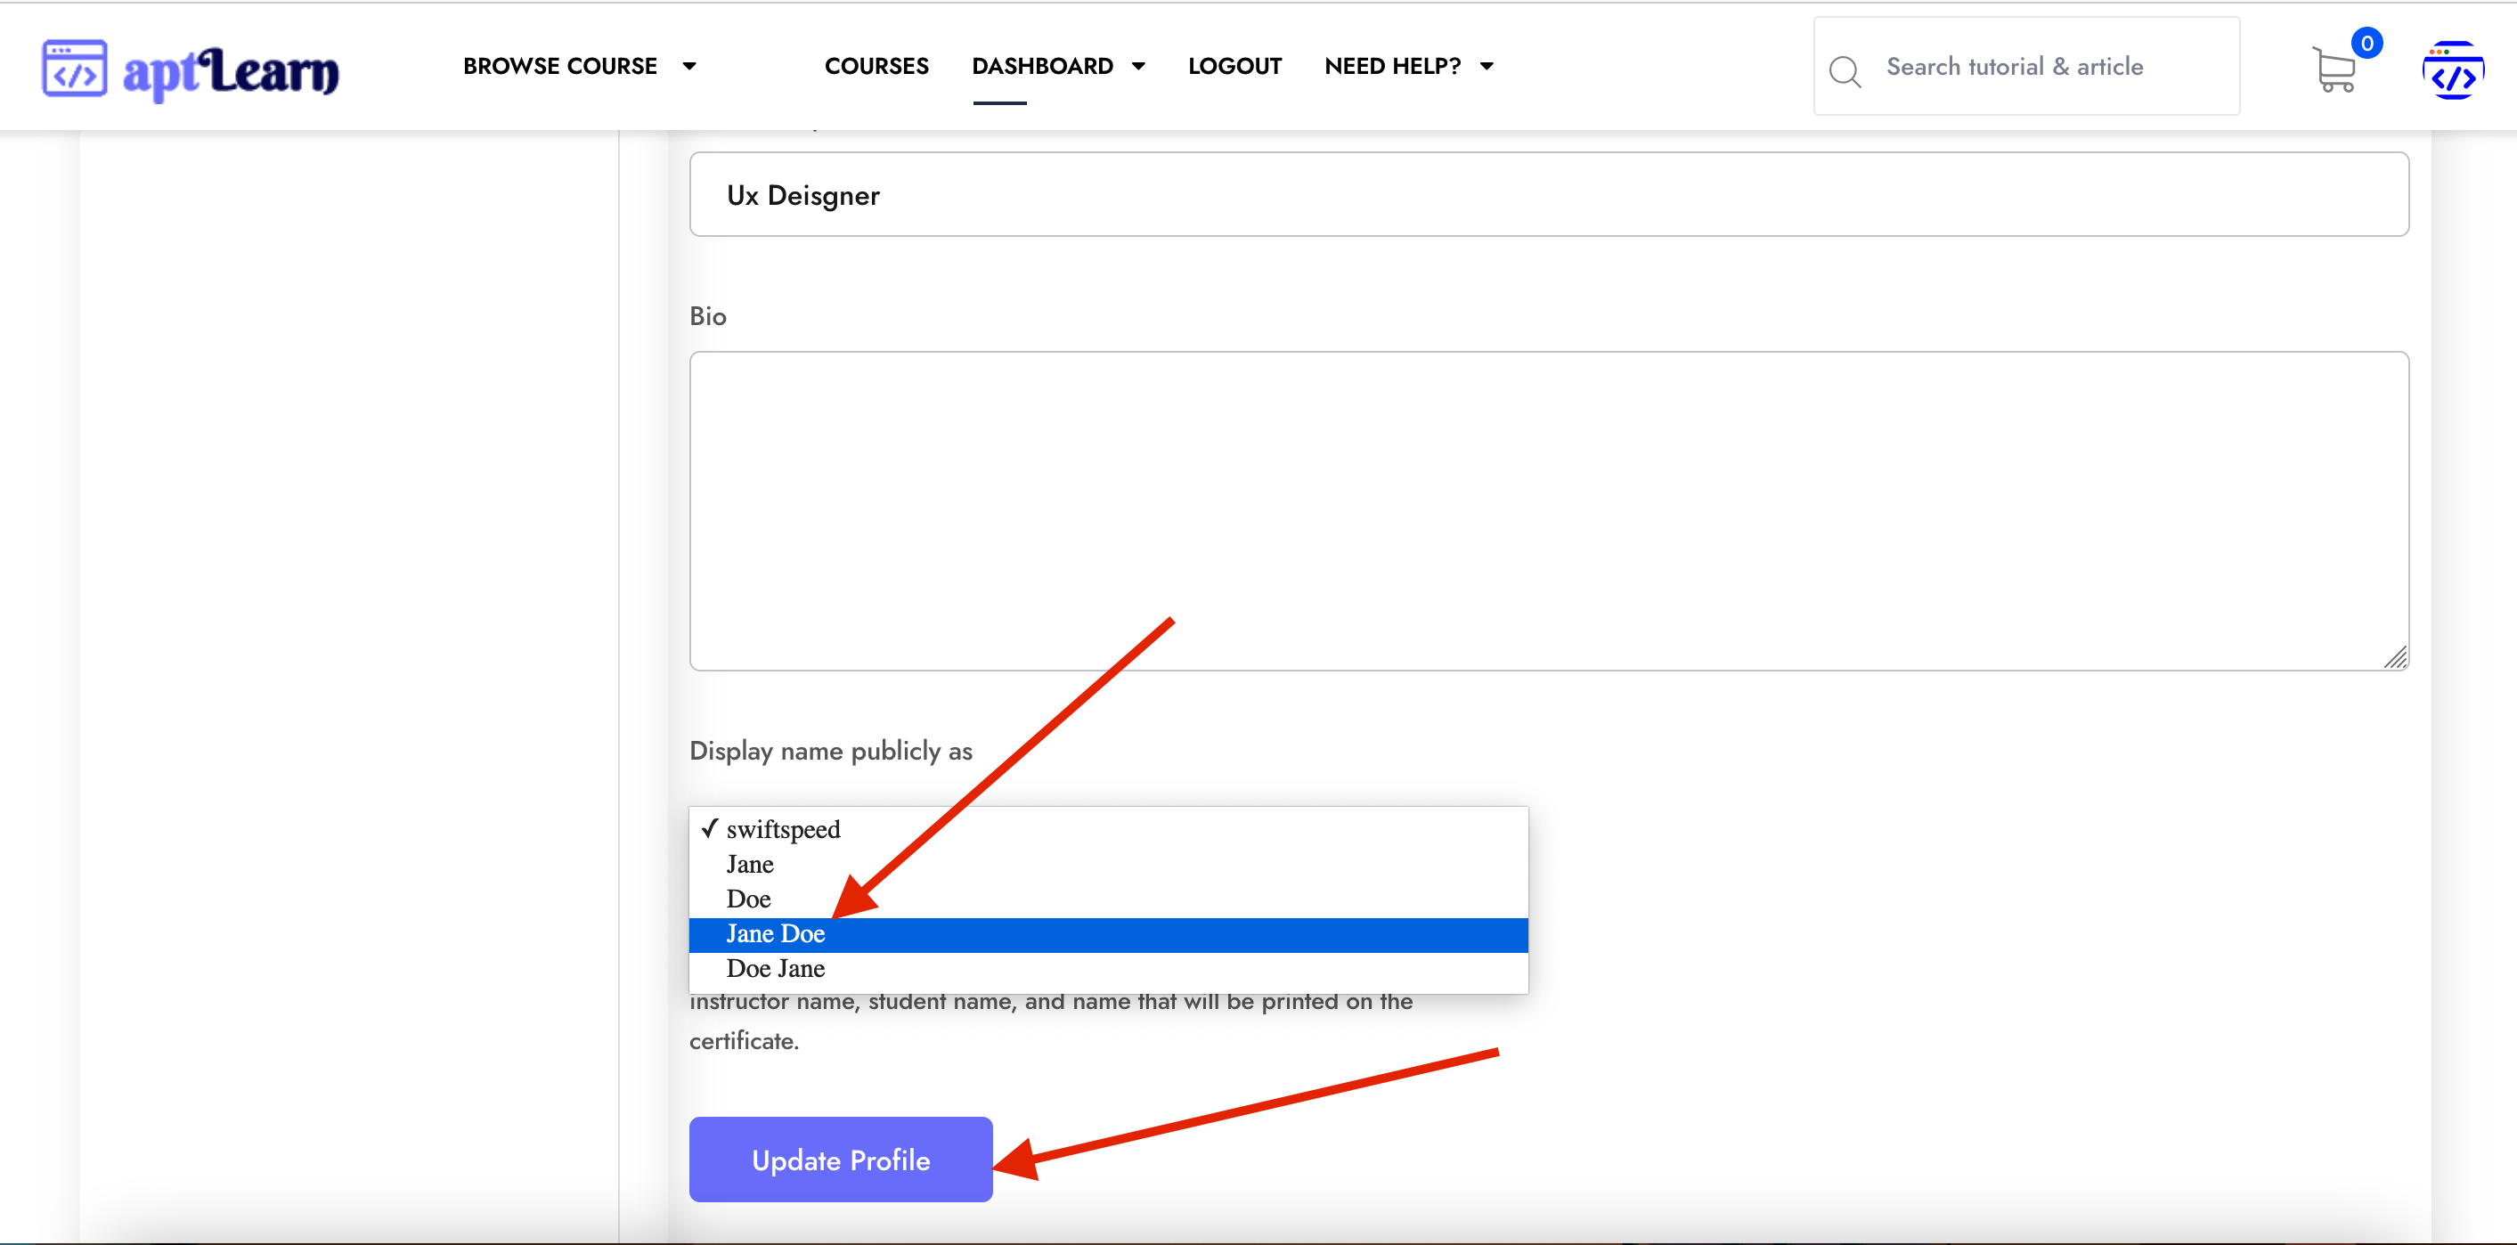Pick Doe Jane display name option
Screen dimensions: 2517x1245
1108,968
